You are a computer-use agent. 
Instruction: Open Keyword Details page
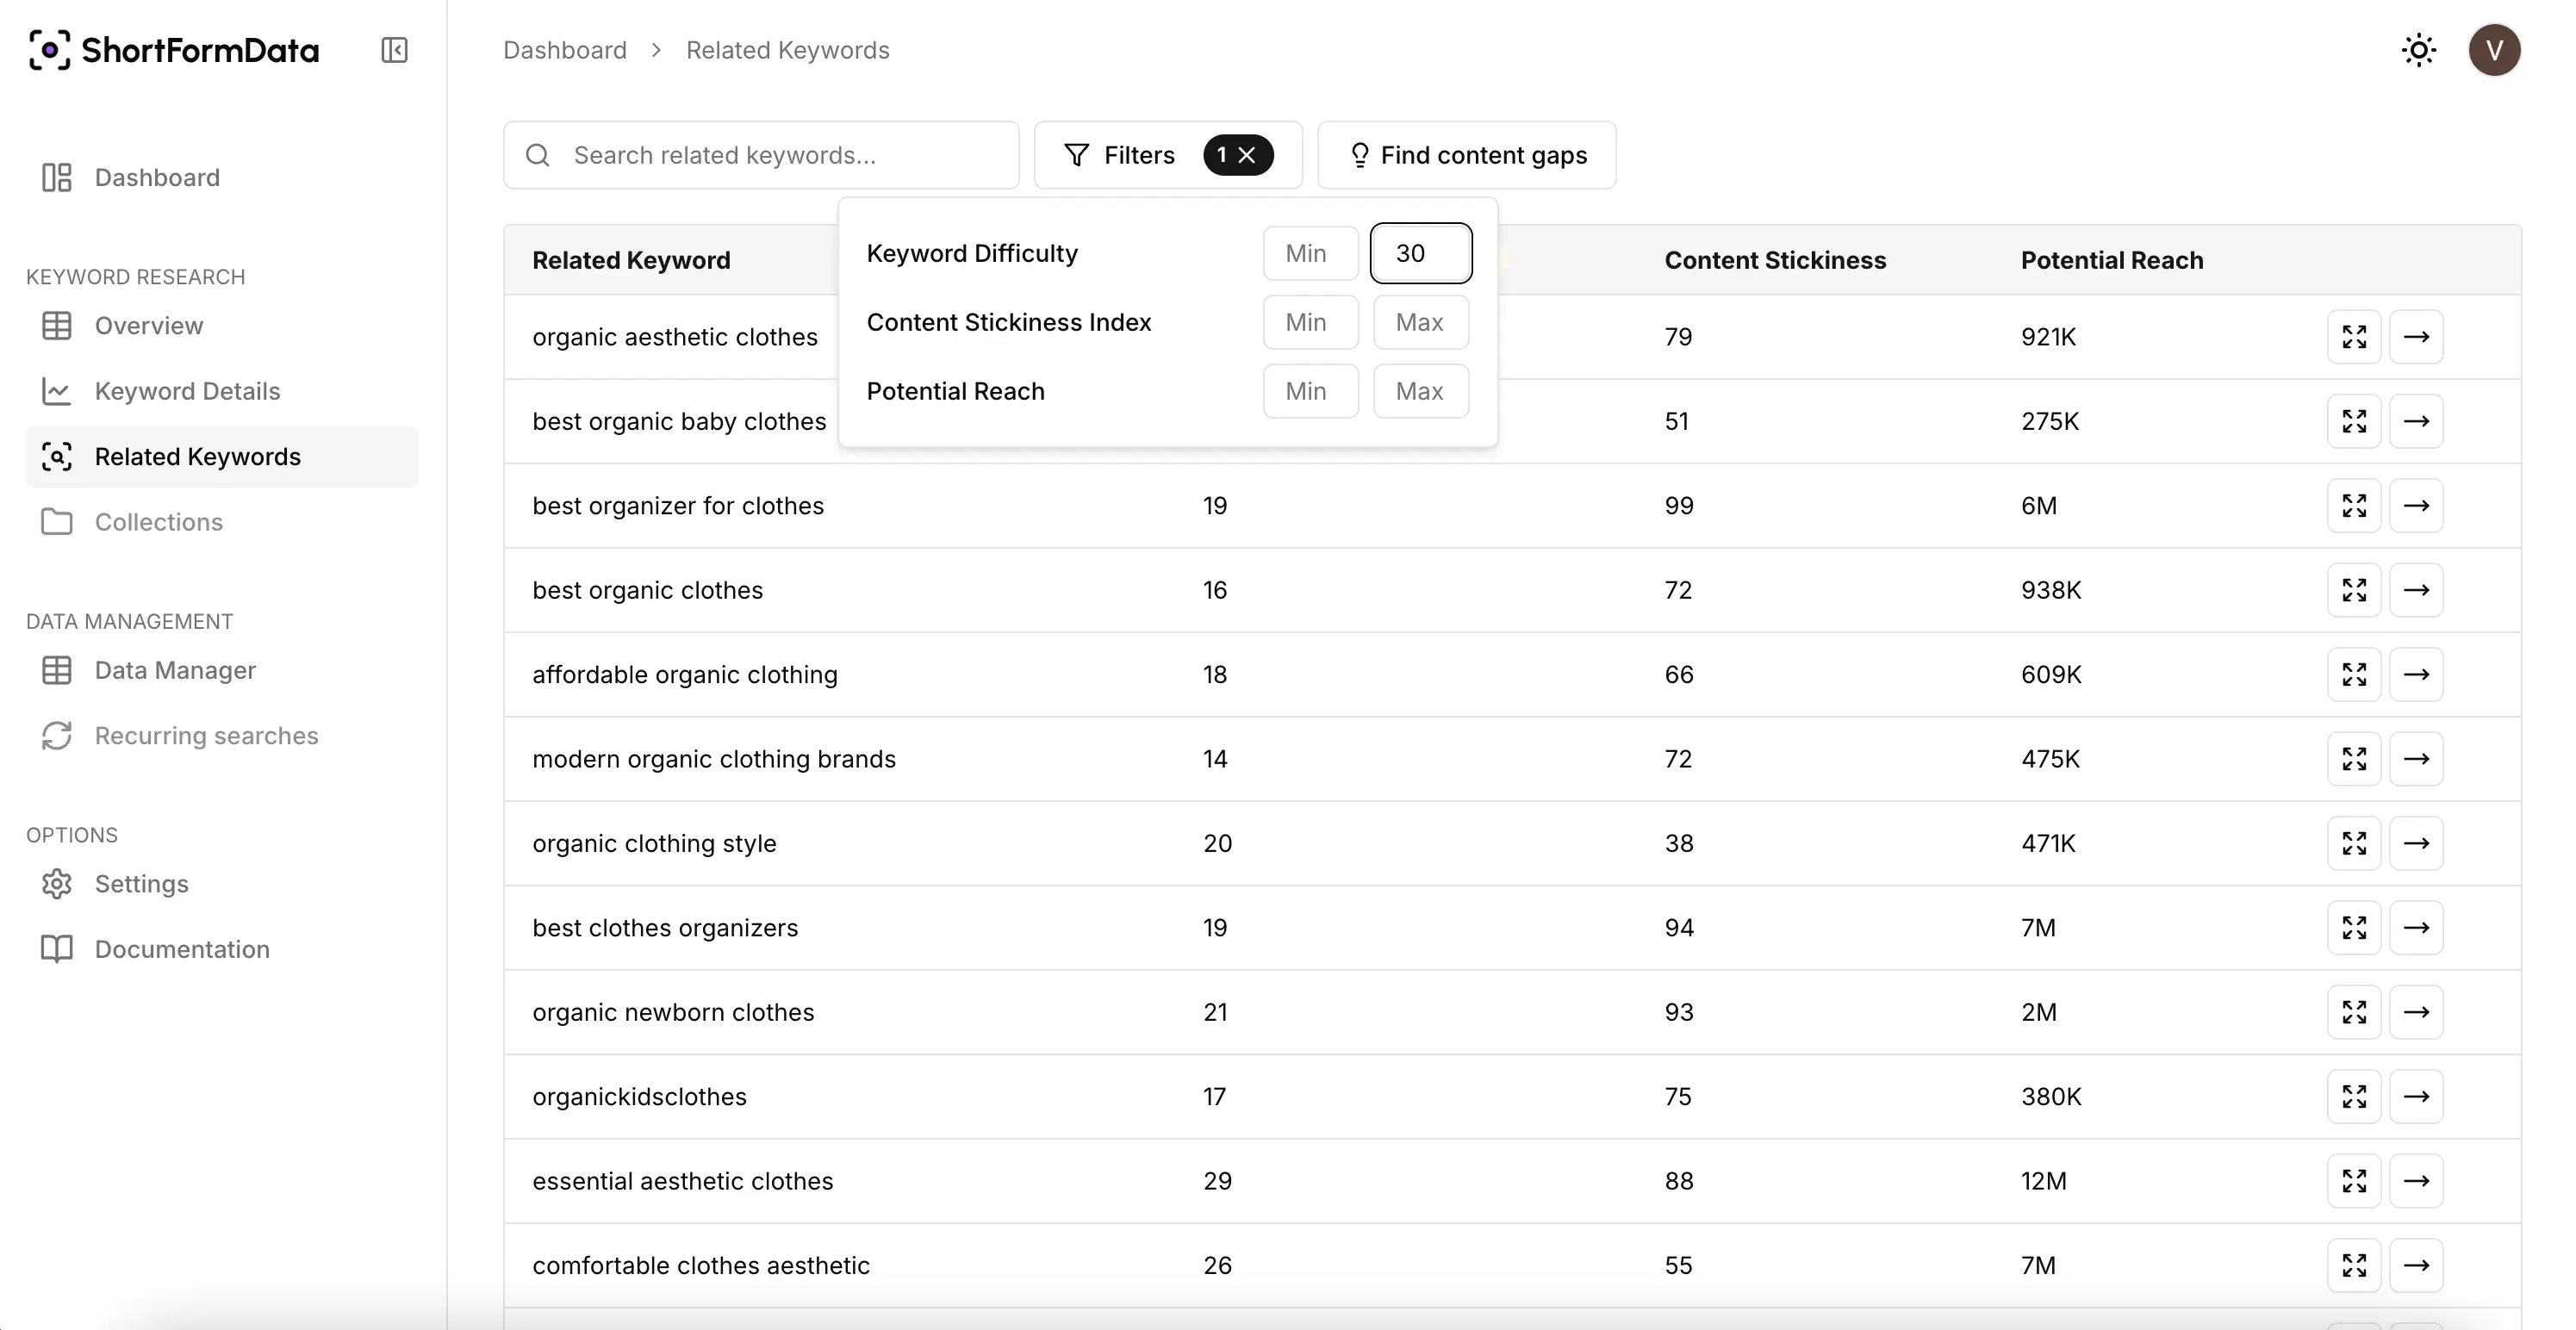(x=222, y=391)
